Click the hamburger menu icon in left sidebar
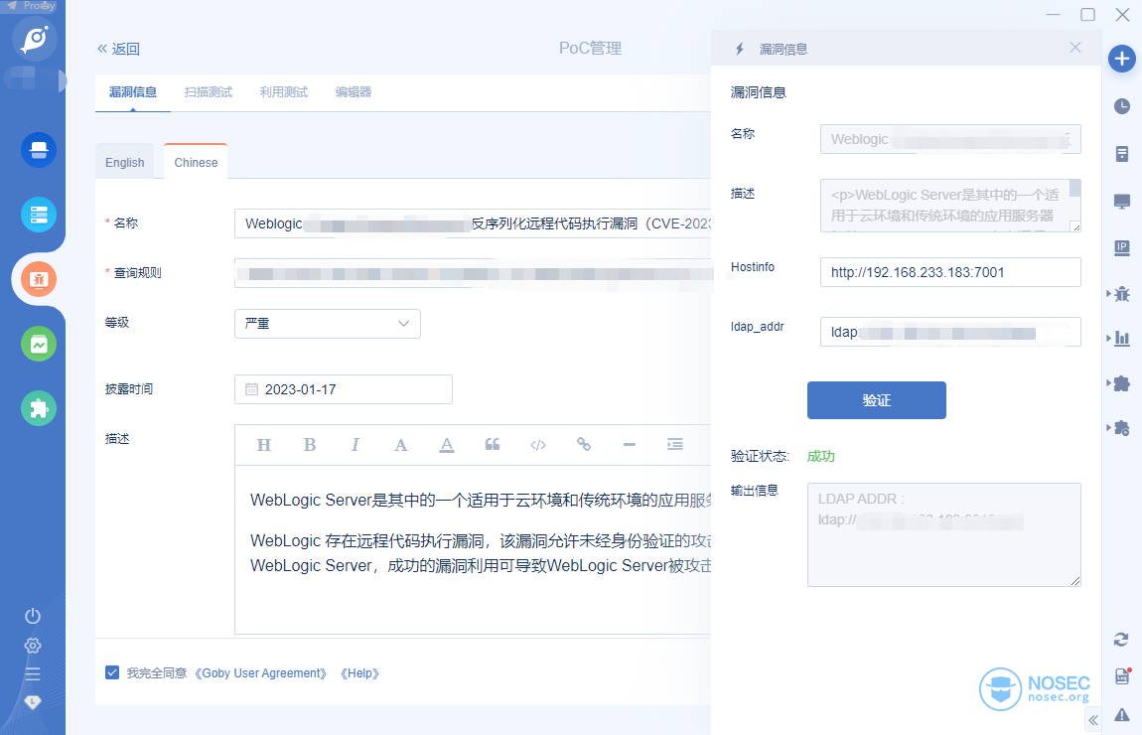The width and height of the screenshot is (1142, 735). [33, 673]
